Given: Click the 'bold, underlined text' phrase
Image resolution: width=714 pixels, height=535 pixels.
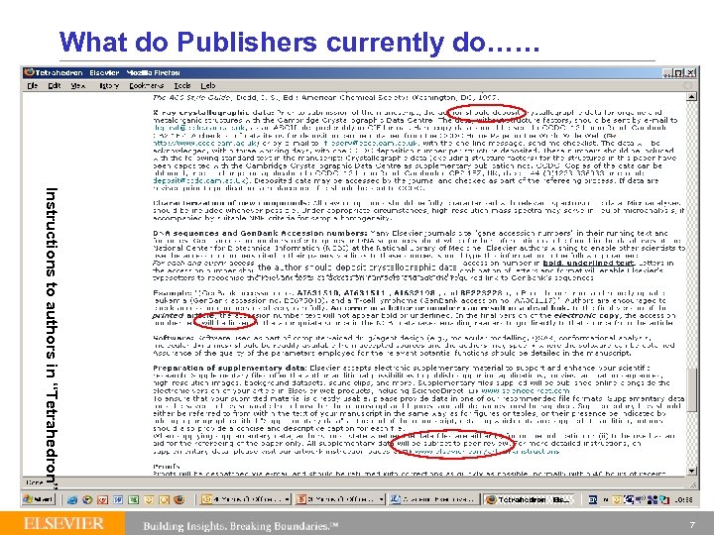Looking at the screenshot, I should click(588, 263).
